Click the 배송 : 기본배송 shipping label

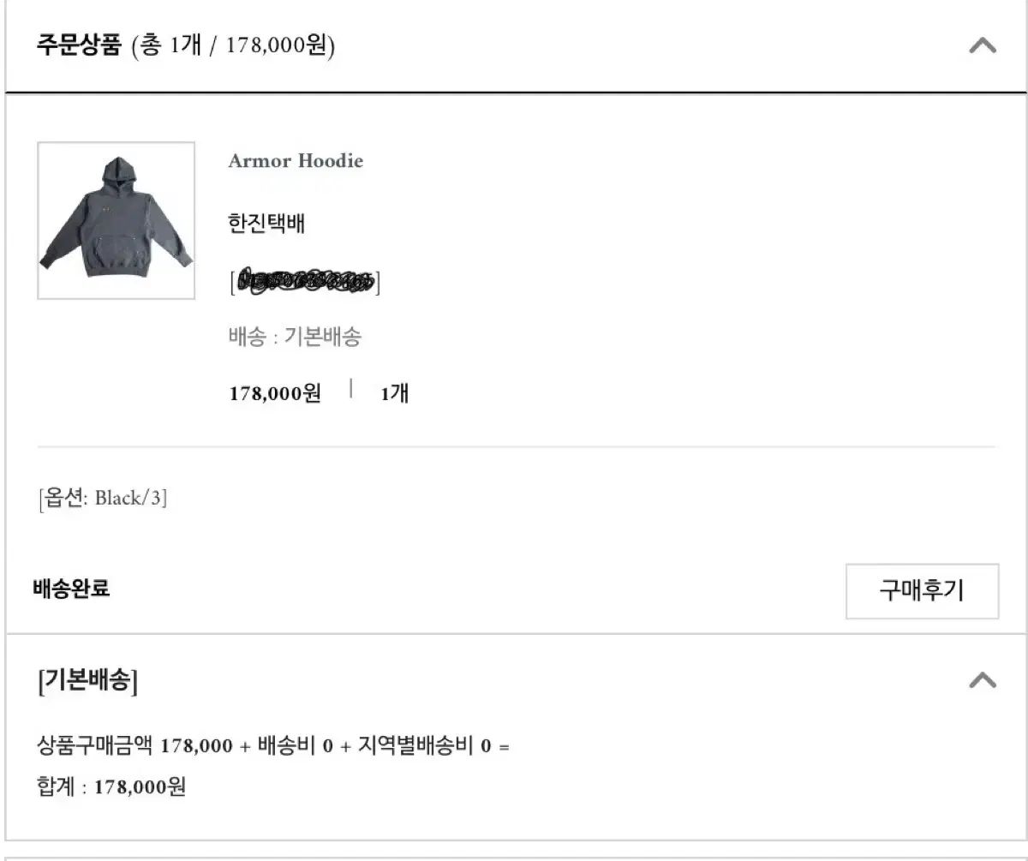(295, 337)
